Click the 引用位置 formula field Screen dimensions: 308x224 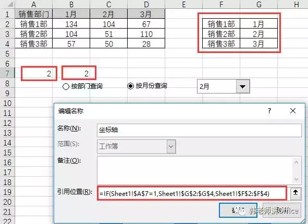pyautogui.click(x=192, y=193)
